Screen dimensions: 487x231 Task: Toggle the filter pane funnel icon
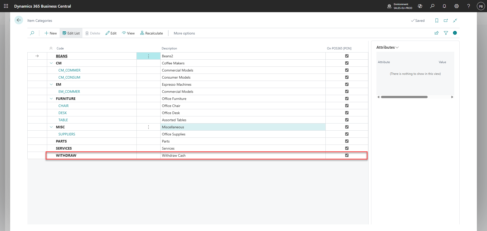click(446, 33)
